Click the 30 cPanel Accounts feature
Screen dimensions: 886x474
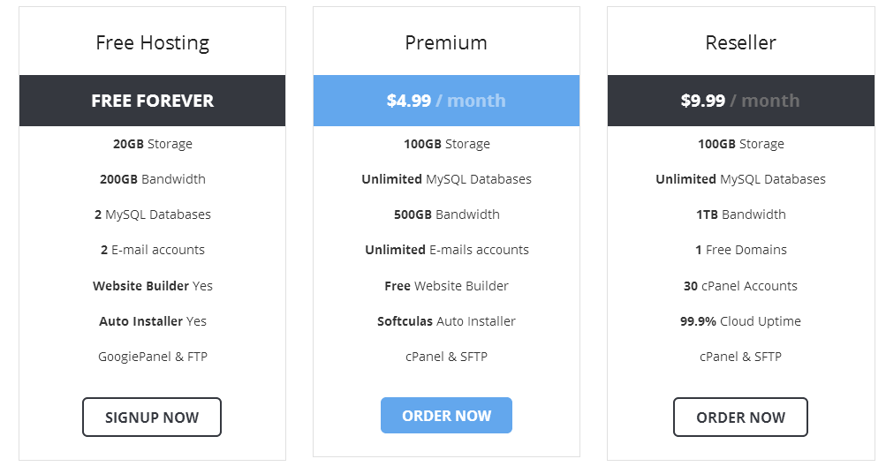(740, 286)
